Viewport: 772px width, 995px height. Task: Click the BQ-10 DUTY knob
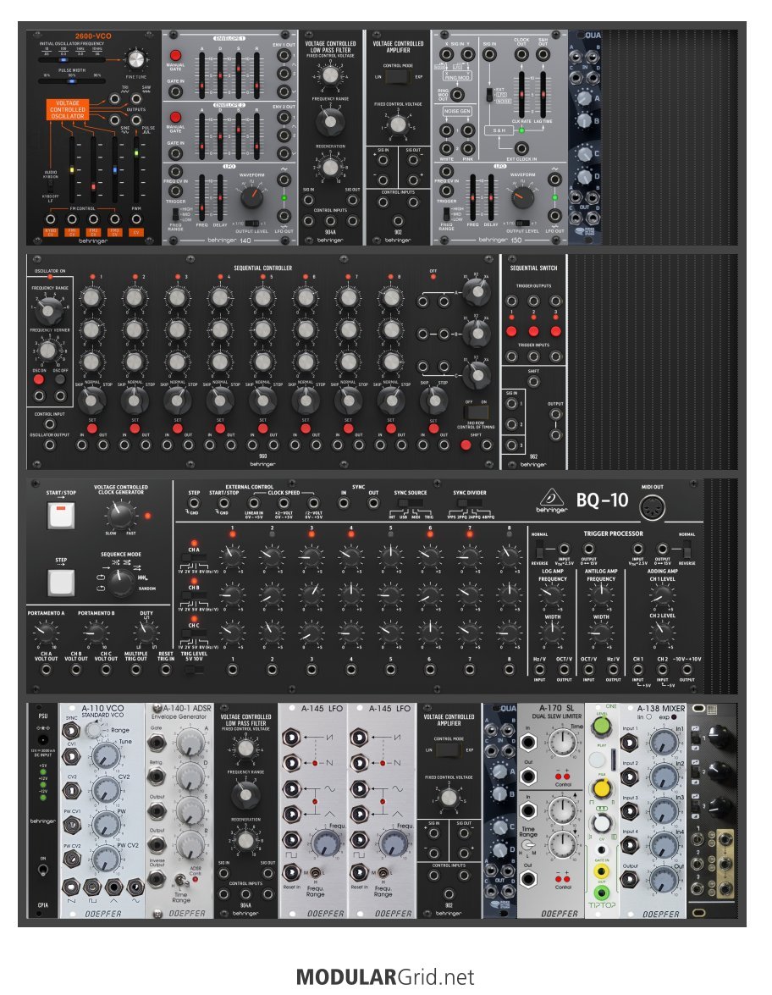click(x=146, y=632)
